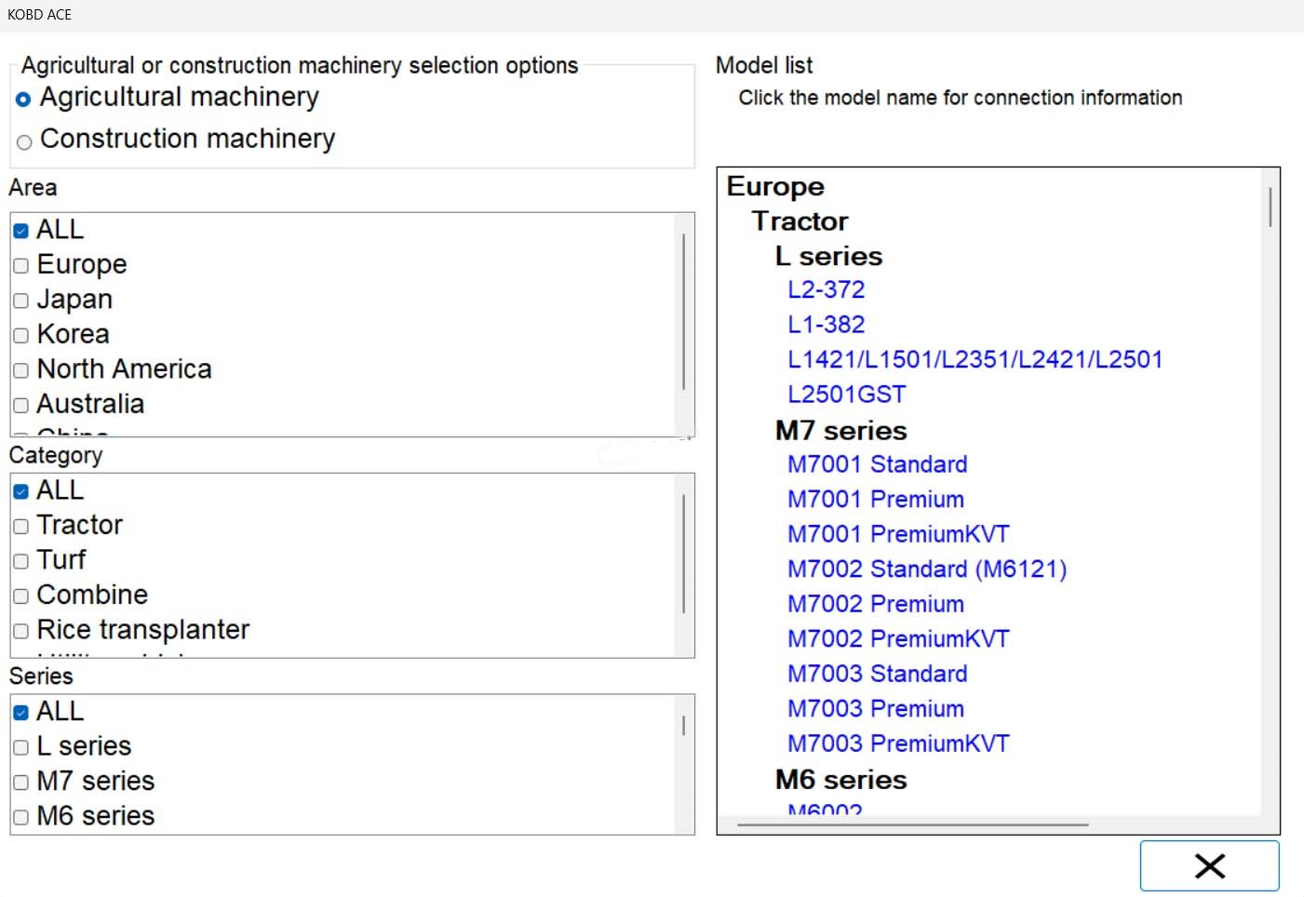Tick the L series checkbox

[x=21, y=748]
